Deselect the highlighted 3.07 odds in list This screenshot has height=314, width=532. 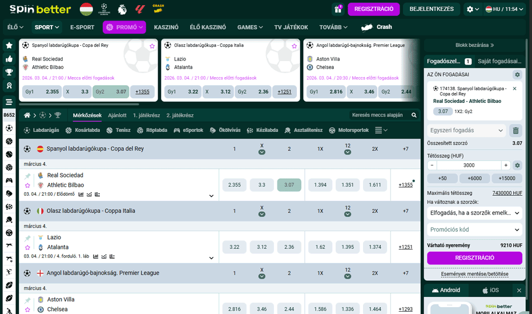click(x=289, y=185)
